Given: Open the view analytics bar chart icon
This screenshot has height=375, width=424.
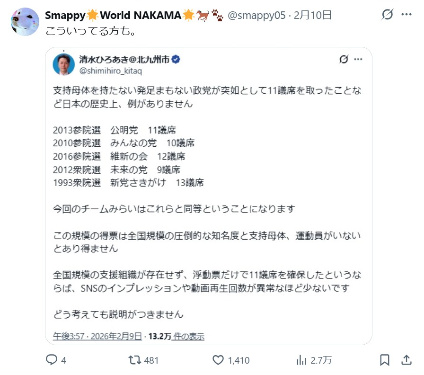Looking at the screenshot, I should pyautogui.click(x=301, y=360).
